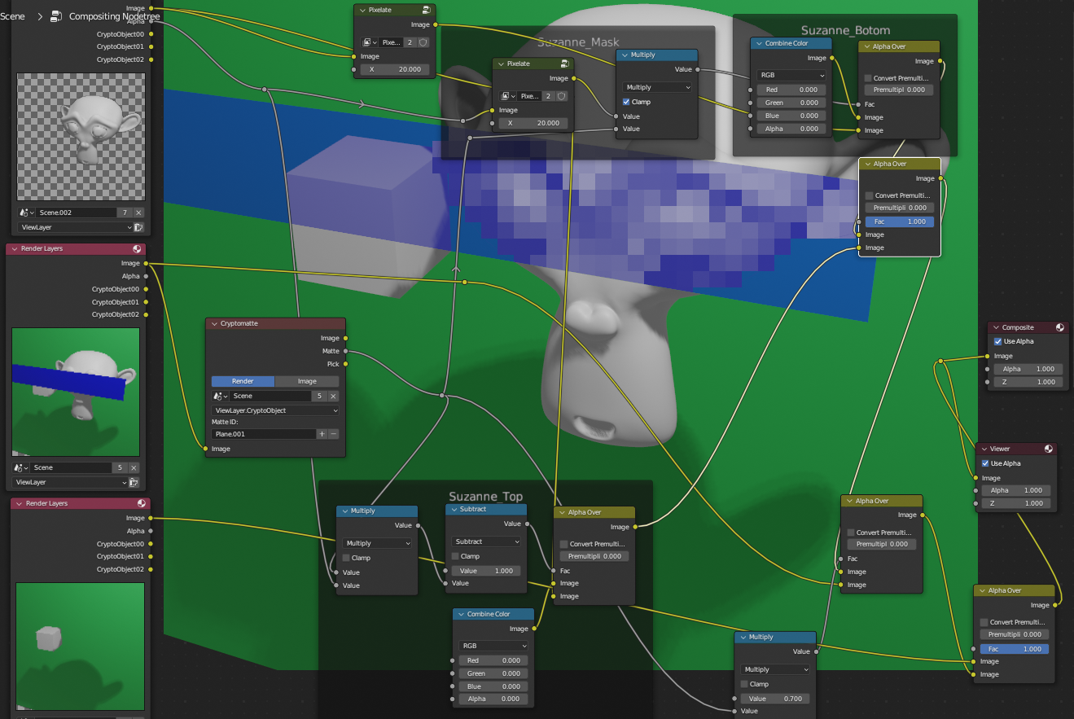Viewport: 1074px width, 719px height.
Task: Click the Pick output socket on Cryptomatte
Action: point(345,364)
